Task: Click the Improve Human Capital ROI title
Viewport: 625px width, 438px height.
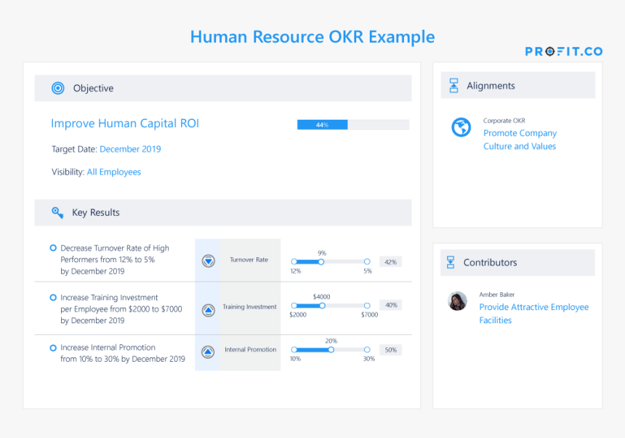Action: pyautogui.click(x=125, y=123)
